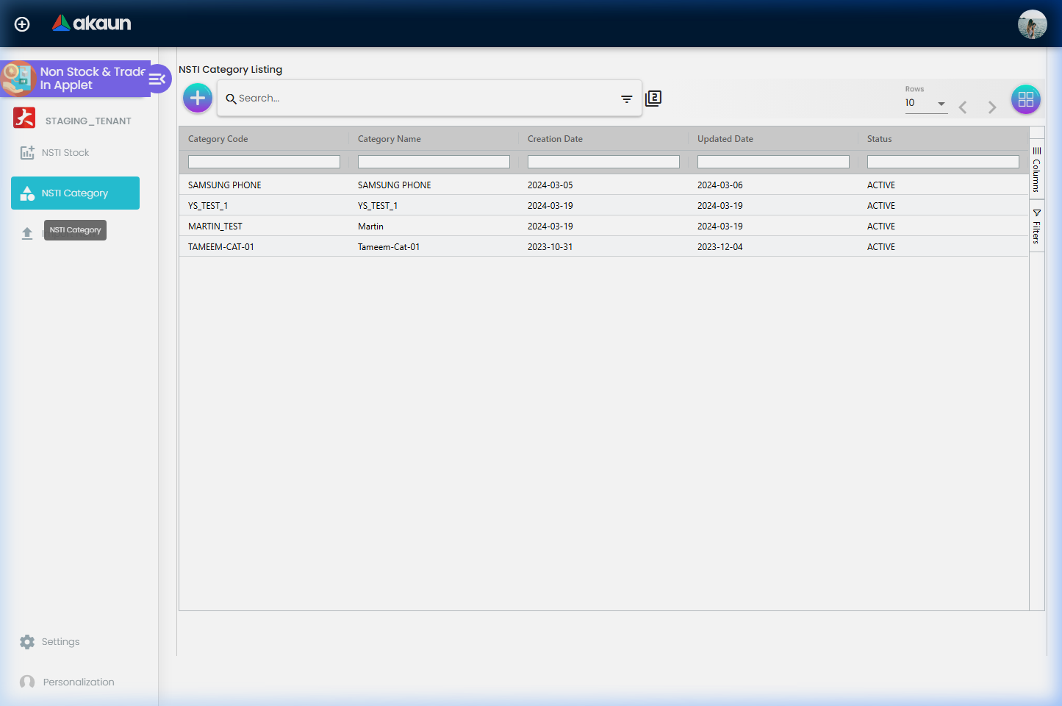Image resolution: width=1062 pixels, height=706 pixels.
Task: Click the multi-page copy icon beside search
Action: tap(653, 99)
